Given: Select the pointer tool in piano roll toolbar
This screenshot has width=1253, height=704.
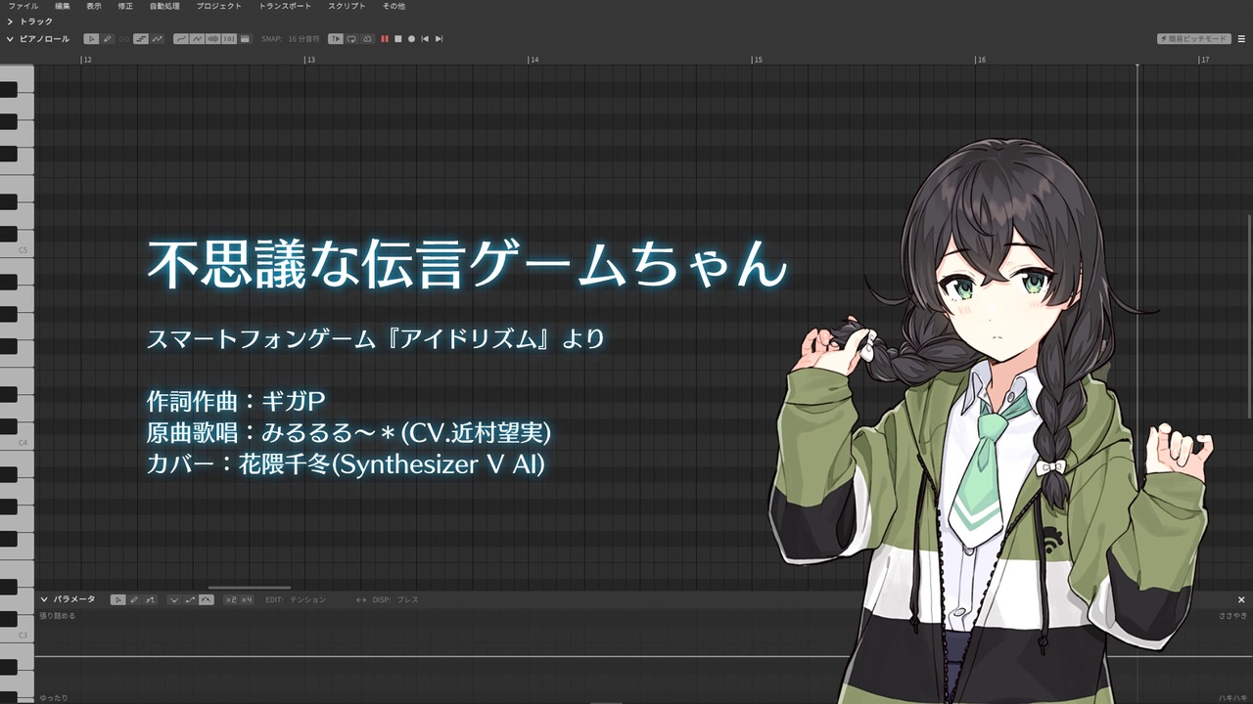Looking at the screenshot, I should [91, 39].
